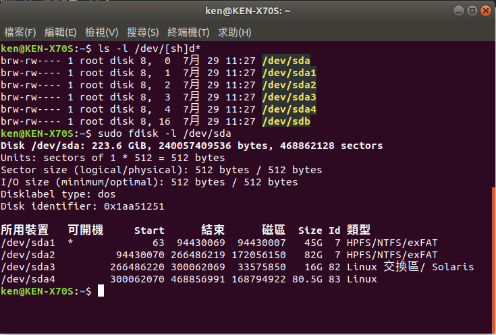Click the 磁區 column header
The image size is (496, 335).
click(x=273, y=230)
